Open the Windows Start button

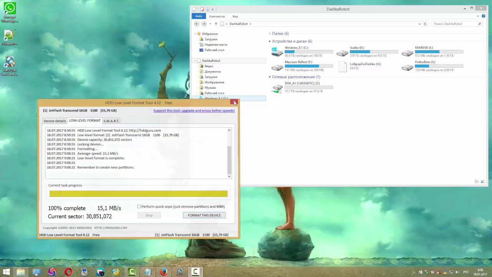tap(6, 272)
